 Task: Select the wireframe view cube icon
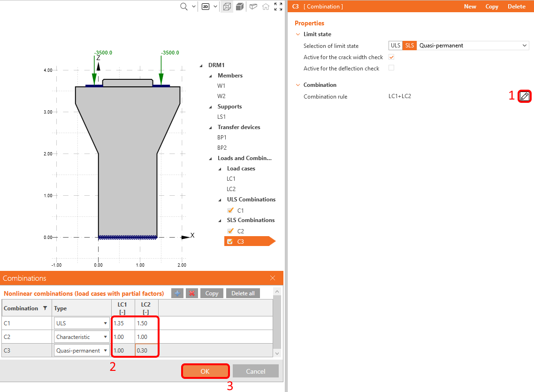227,7
